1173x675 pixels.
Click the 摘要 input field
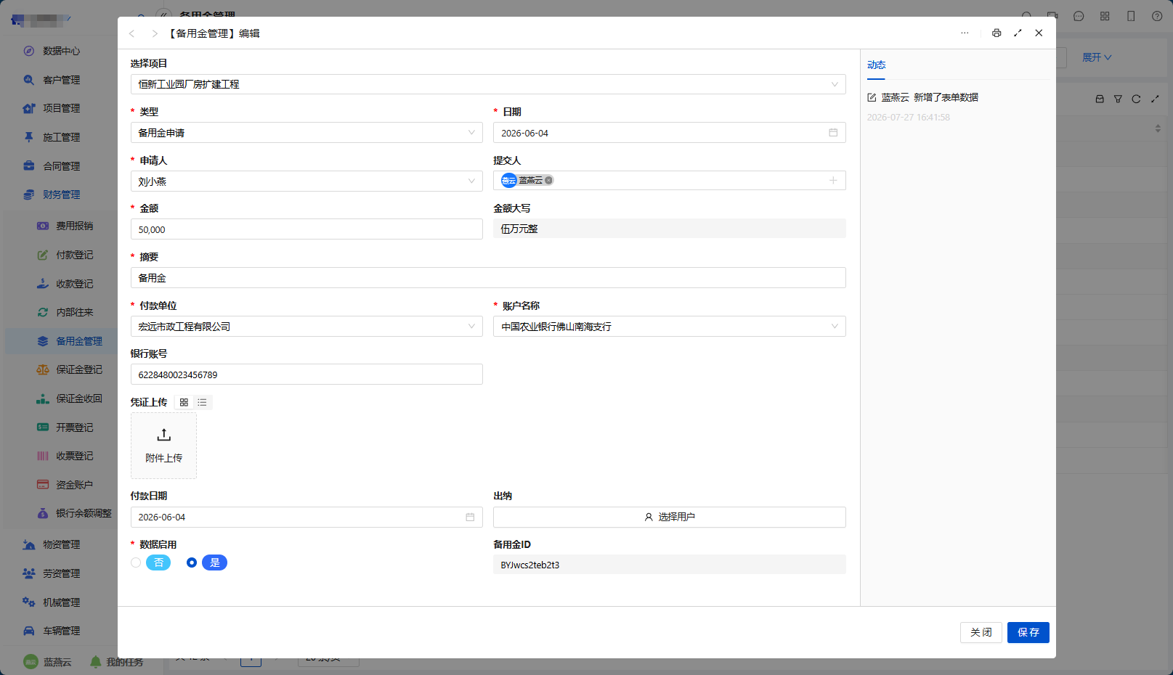click(x=488, y=278)
